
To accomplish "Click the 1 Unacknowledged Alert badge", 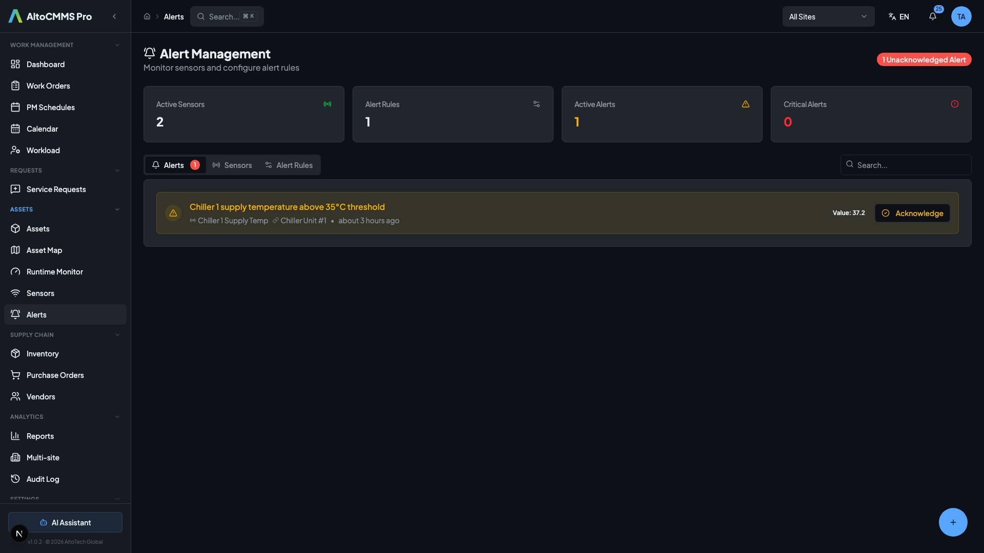I will (924, 60).
